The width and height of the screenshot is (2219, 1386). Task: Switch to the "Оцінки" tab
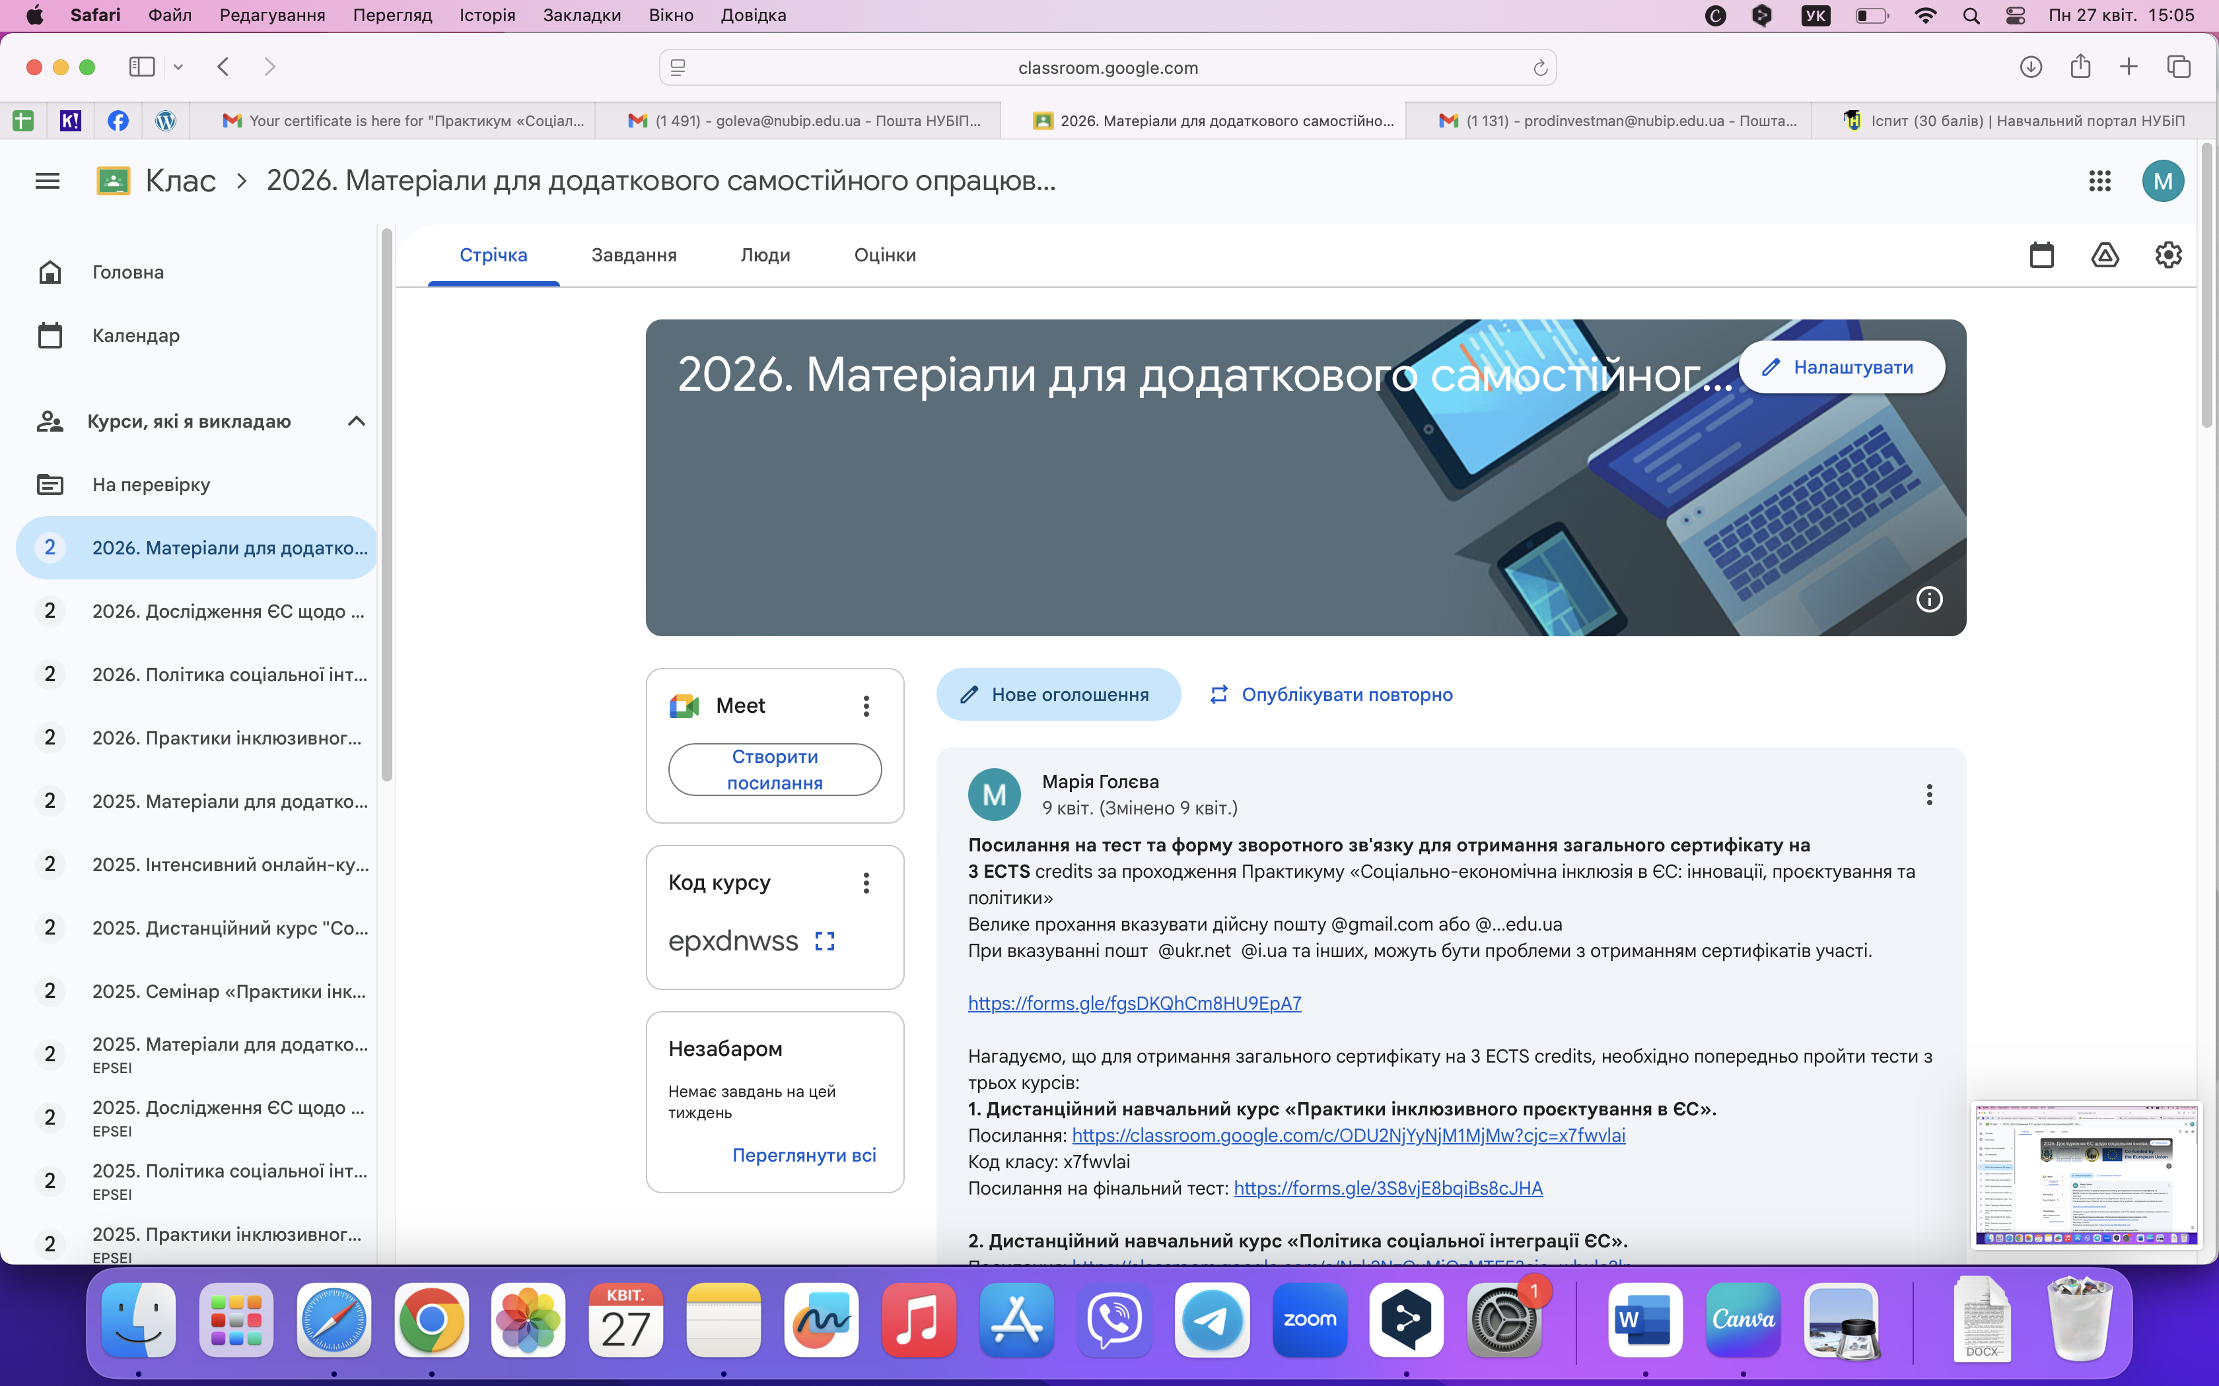coord(885,256)
